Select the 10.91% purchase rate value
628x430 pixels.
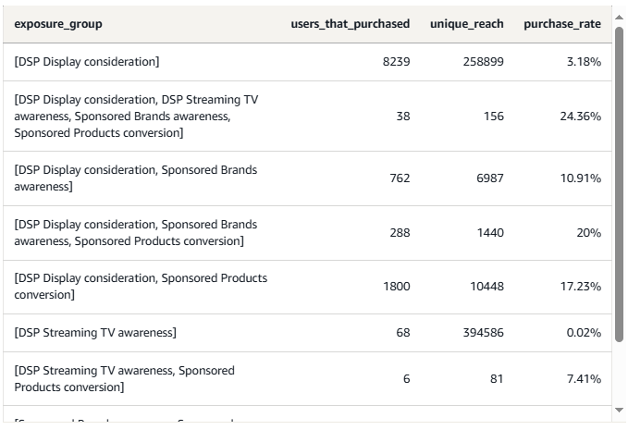(x=581, y=178)
